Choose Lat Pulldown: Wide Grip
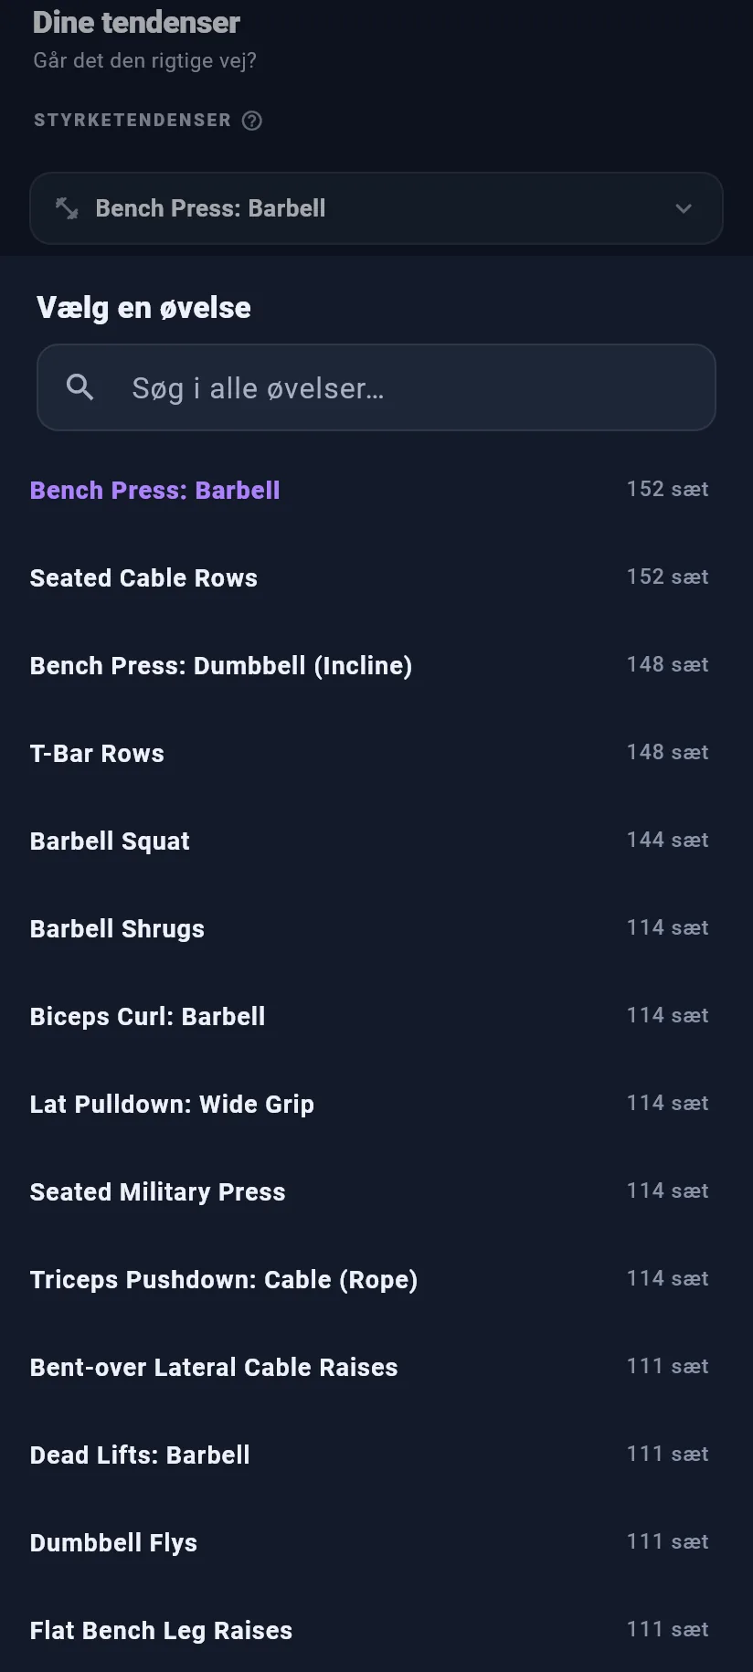Screen dimensions: 753x1672 pyautogui.click(x=376, y=1104)
